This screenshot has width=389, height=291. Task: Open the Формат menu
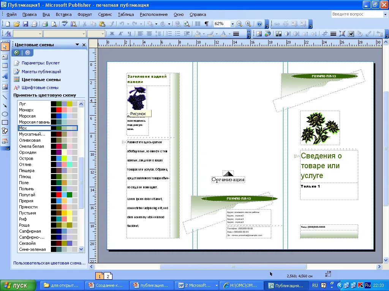pos(85,14)
